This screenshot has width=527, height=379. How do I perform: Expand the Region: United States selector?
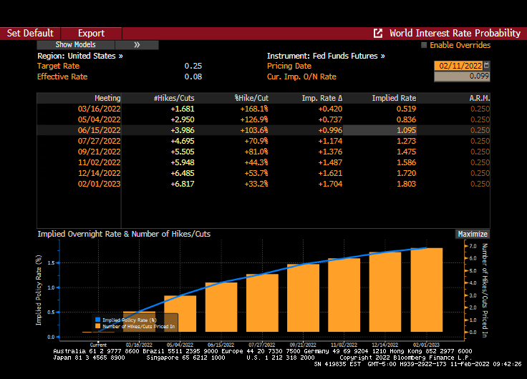(79, 55)
